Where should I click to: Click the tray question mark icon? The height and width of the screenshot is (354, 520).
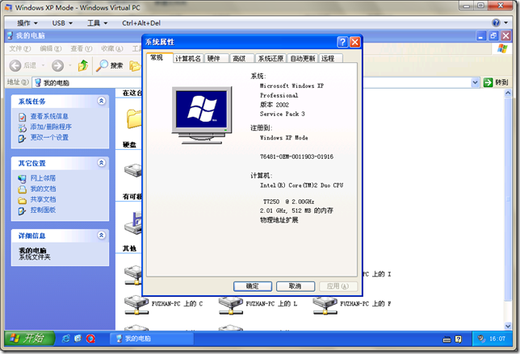coord(459,339)
